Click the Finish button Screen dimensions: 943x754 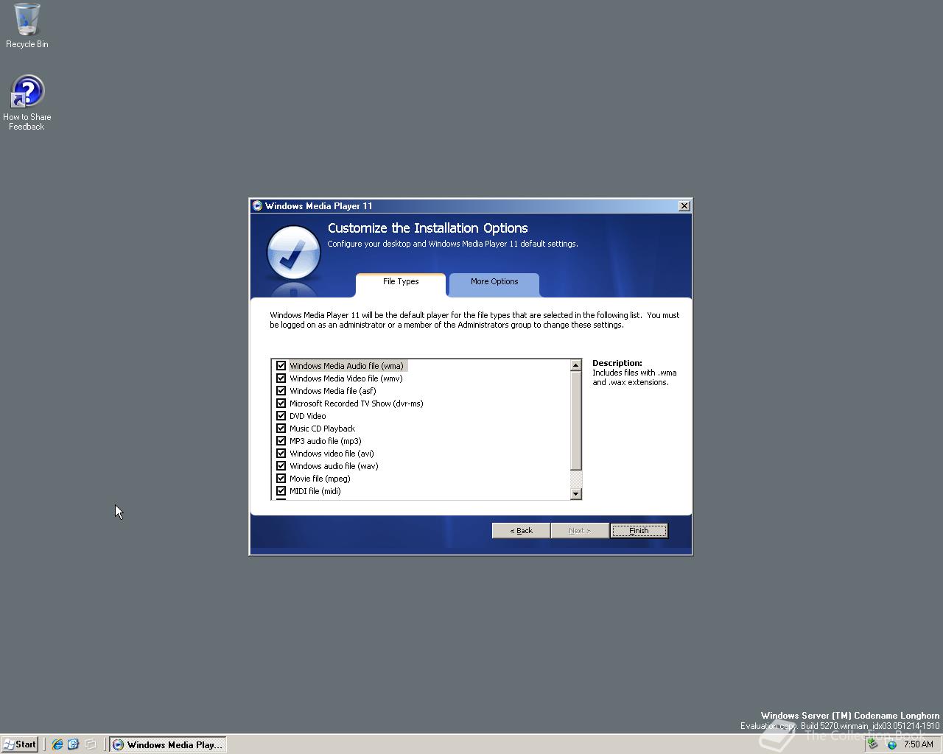pos(639,531)
